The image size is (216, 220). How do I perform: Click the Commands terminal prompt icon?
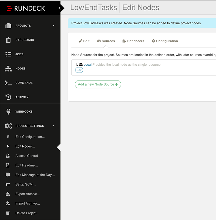coord(8,83)
